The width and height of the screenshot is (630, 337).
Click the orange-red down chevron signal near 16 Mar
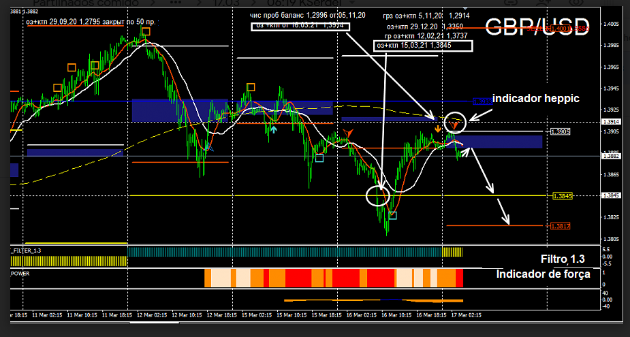tap(349, 132)
